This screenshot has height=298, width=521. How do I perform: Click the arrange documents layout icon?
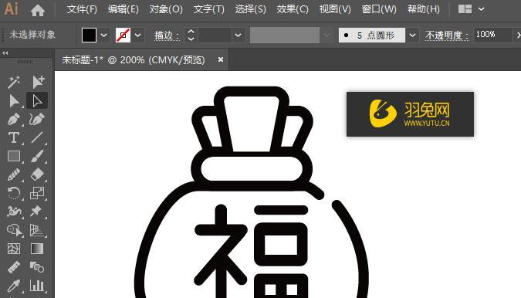(x=465, y=9)
